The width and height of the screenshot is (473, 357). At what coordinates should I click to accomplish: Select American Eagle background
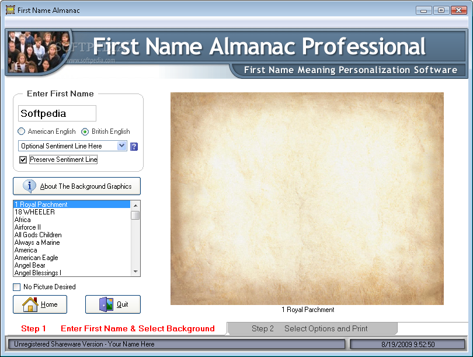[x=72, y=258]
